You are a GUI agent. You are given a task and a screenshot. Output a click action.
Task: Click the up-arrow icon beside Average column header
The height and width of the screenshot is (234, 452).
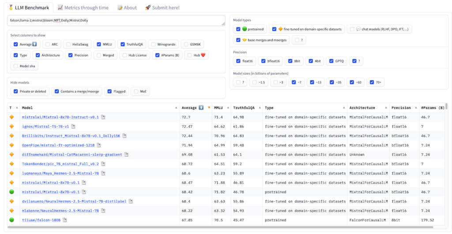201,108
